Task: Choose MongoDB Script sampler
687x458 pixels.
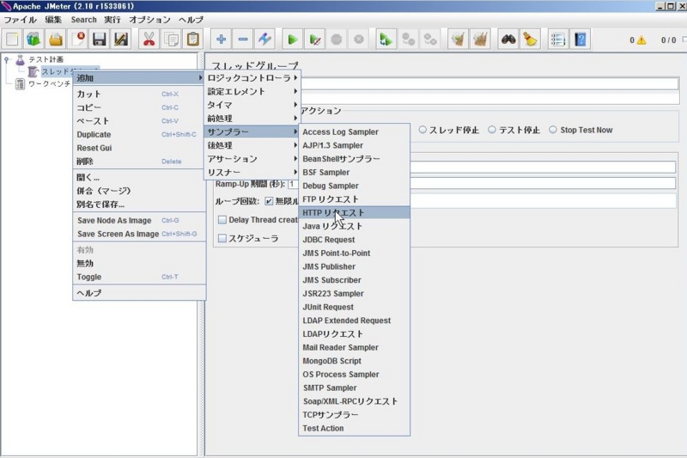Action: click(x=354, y=361)
